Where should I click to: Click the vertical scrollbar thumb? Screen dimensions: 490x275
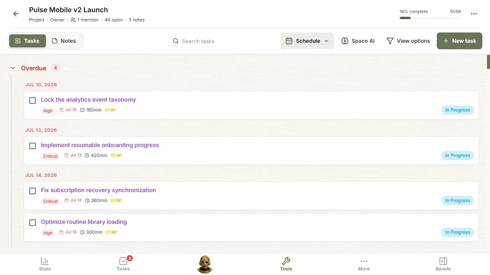coord(488,62)
